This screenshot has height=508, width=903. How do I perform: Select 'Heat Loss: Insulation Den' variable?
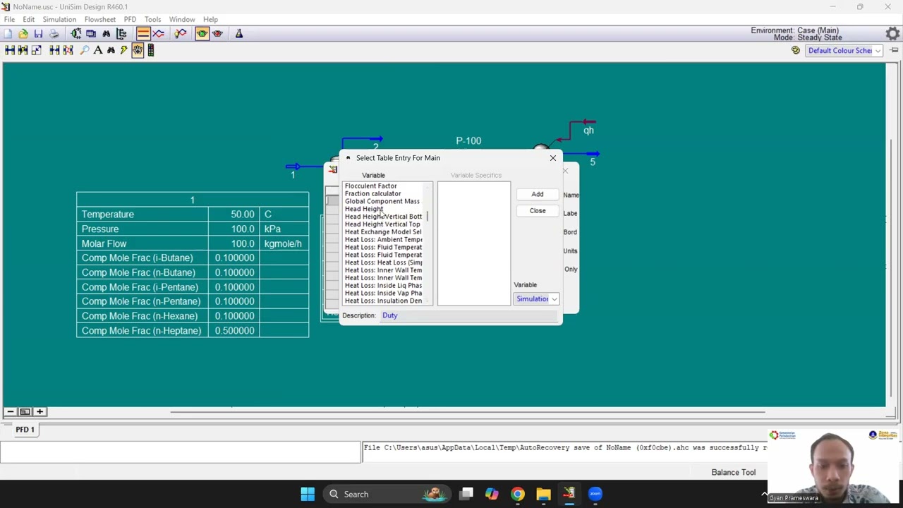384,301
